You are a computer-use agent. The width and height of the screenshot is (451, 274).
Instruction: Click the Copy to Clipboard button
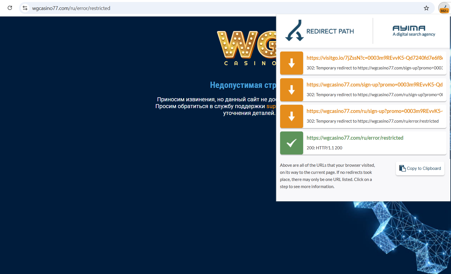point(420,168)
